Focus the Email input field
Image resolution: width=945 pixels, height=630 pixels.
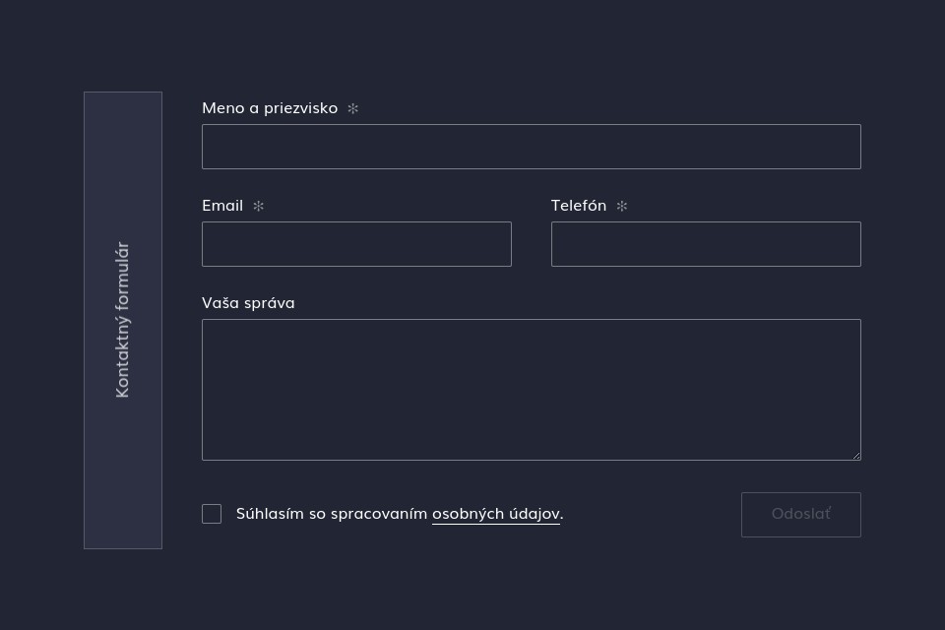[356, 244]
